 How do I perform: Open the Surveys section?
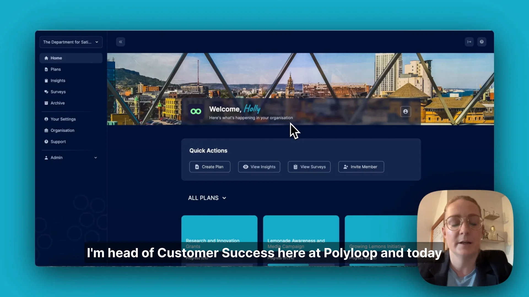[58, 92]
